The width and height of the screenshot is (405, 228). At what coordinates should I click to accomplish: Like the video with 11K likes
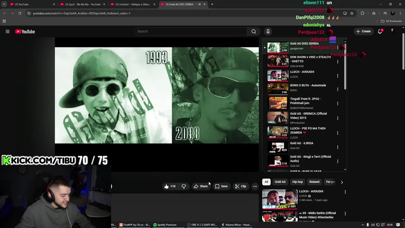(x=170, y=186)
